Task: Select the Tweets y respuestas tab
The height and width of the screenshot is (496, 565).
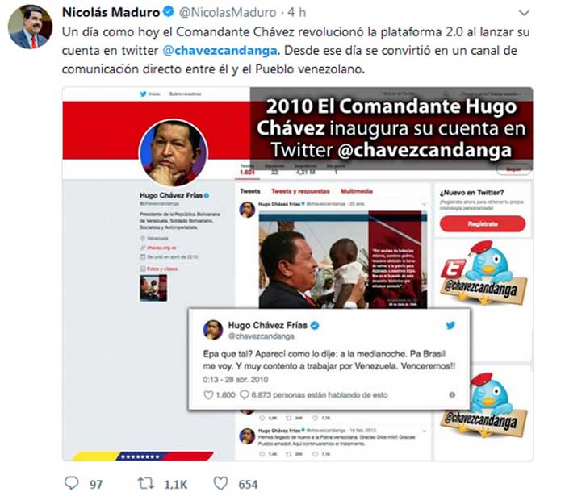Action: click(x=300, y=191)
